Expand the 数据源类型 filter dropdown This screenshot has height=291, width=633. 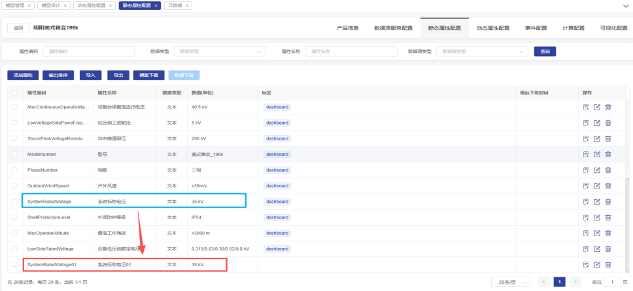483,52
